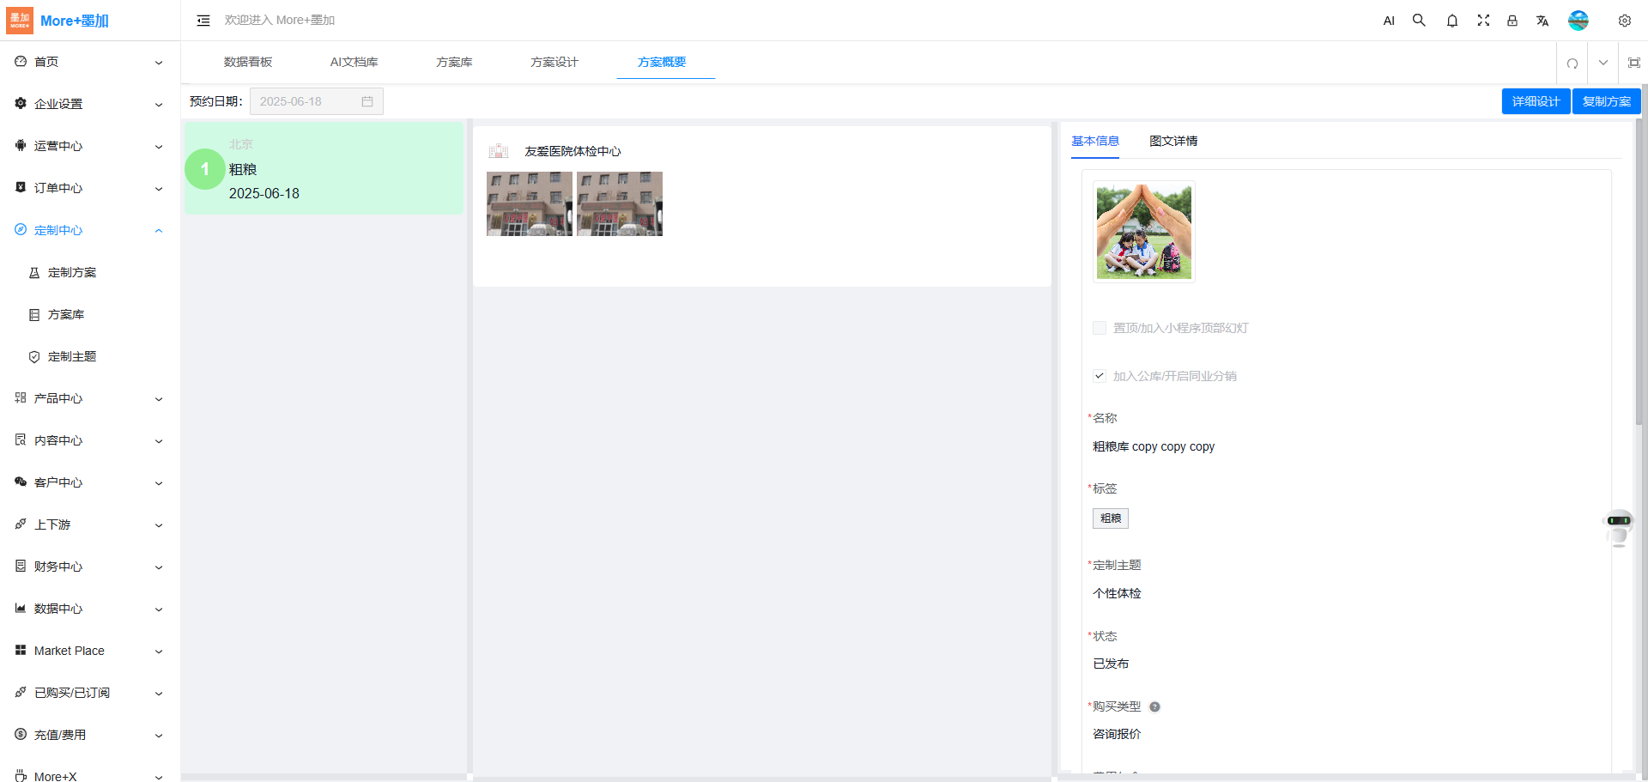Image resolution: width=1648 pixels, height=782 pixels.
Task: Uncheck the add to public library checkbox
Action: pyautogui.click(x=1100, y=376)
